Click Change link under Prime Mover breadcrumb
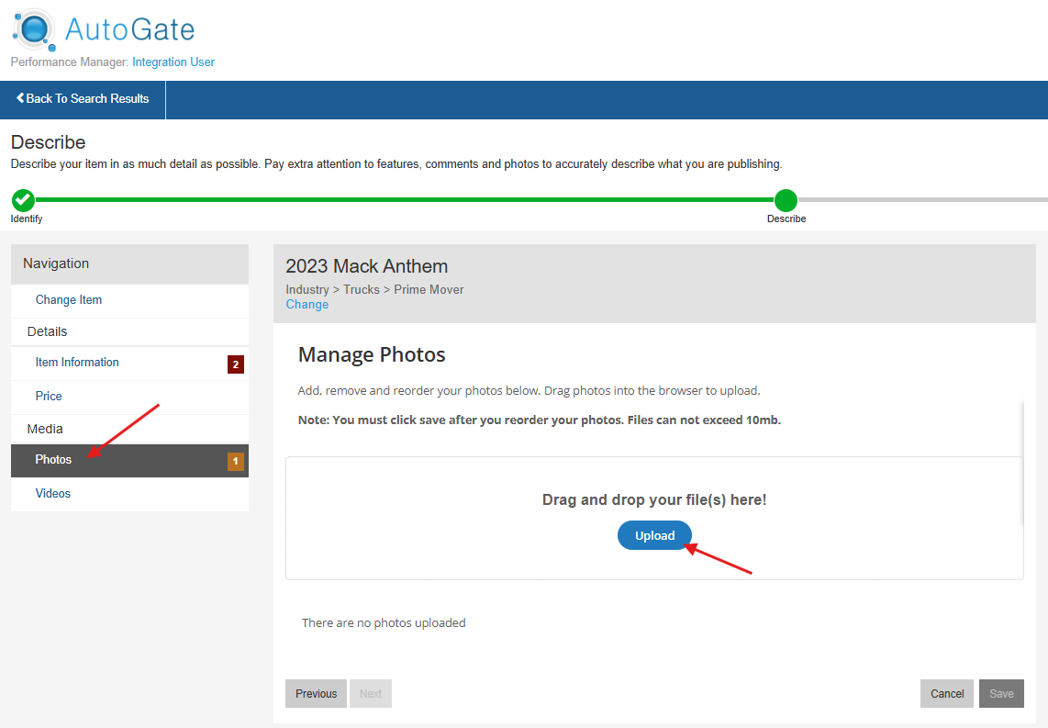1048x728 pixels. click(x=307, y=305)
